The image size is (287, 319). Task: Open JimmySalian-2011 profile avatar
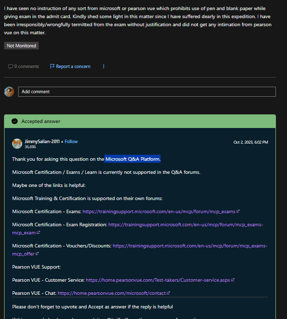[17, 144]
